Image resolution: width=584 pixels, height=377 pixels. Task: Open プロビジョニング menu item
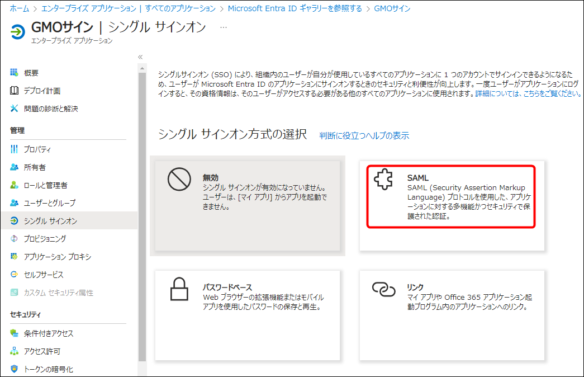click(45, 239)
